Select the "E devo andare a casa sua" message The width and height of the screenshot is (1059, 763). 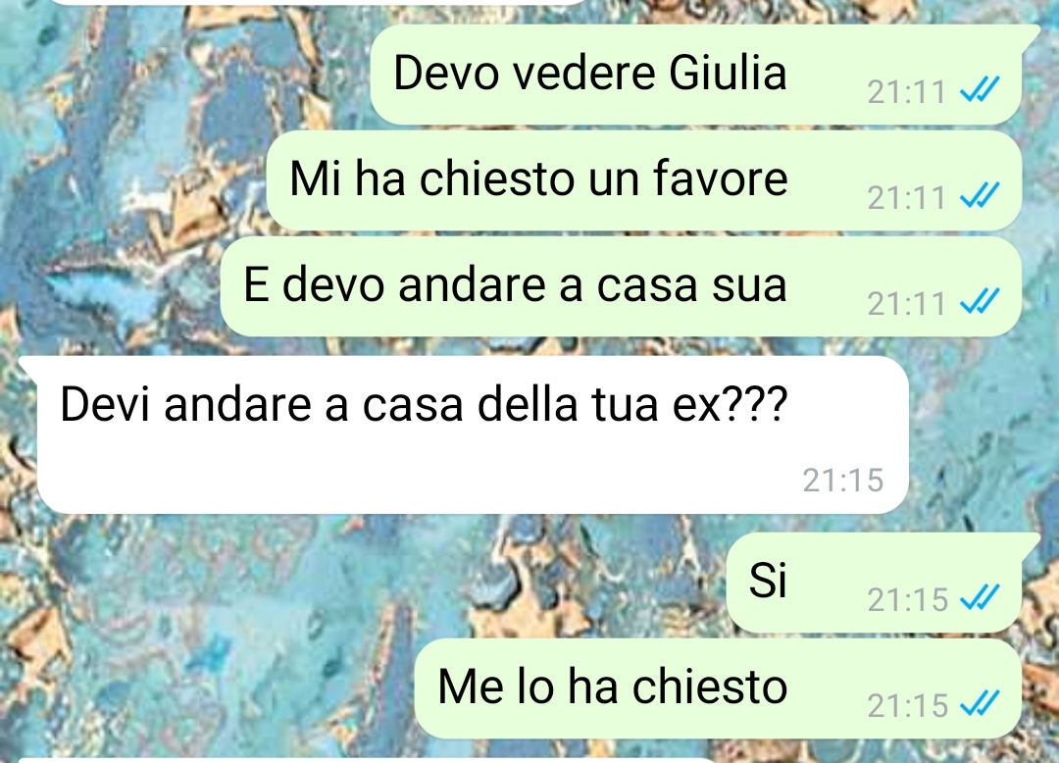(621, 286)
